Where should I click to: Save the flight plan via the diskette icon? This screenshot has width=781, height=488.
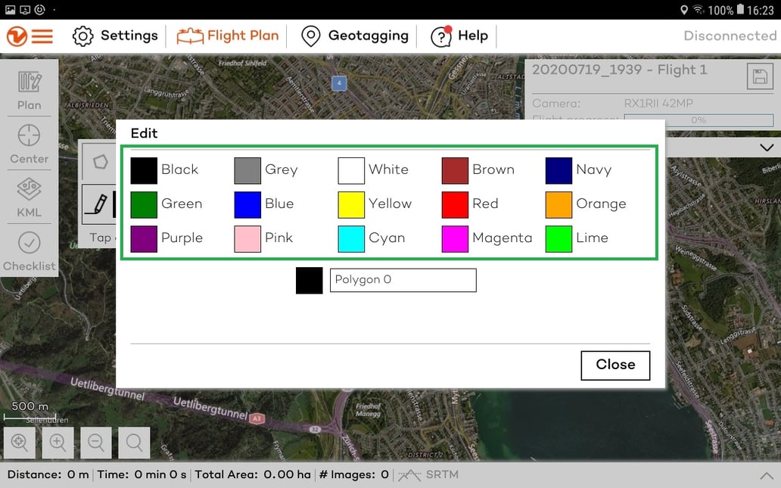(760, 76)
